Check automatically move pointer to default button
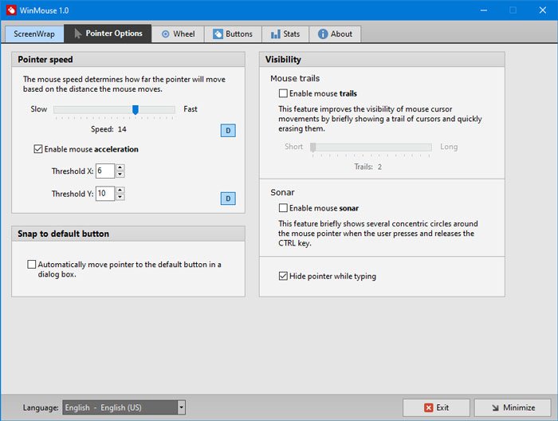The height and width of the screenshot is (421, 558). tap(32, 264)
